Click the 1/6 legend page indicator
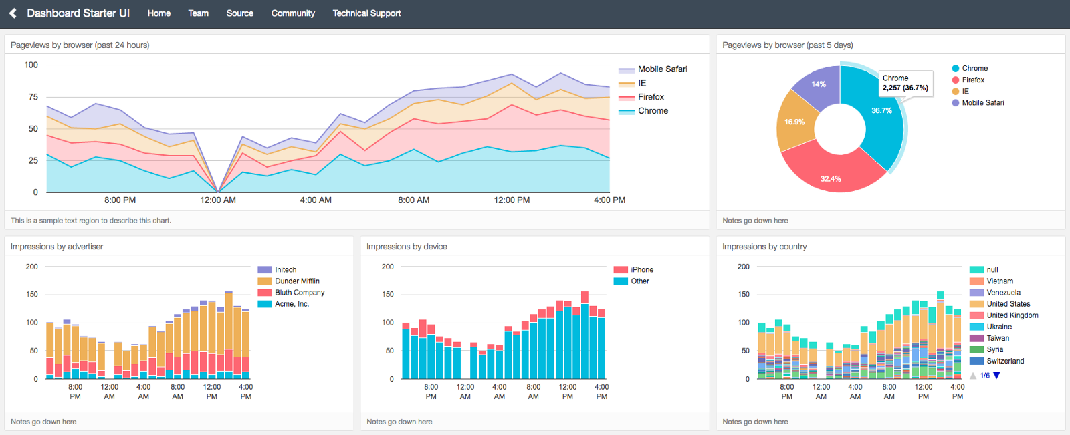 tap(985, 376)
